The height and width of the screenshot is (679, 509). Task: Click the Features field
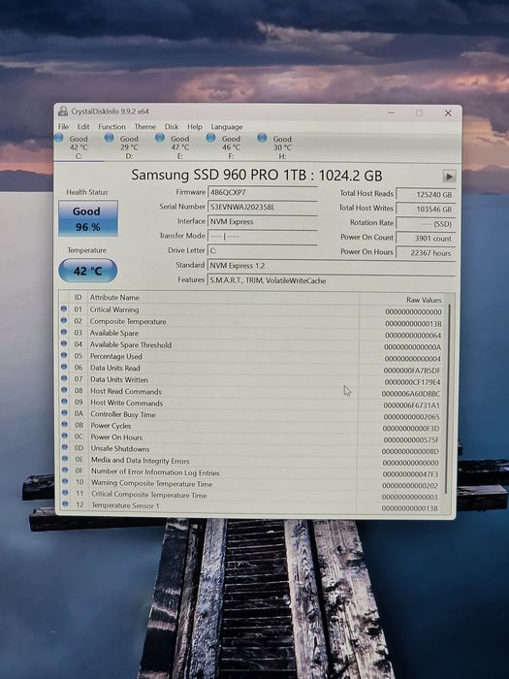click(332, 280)
